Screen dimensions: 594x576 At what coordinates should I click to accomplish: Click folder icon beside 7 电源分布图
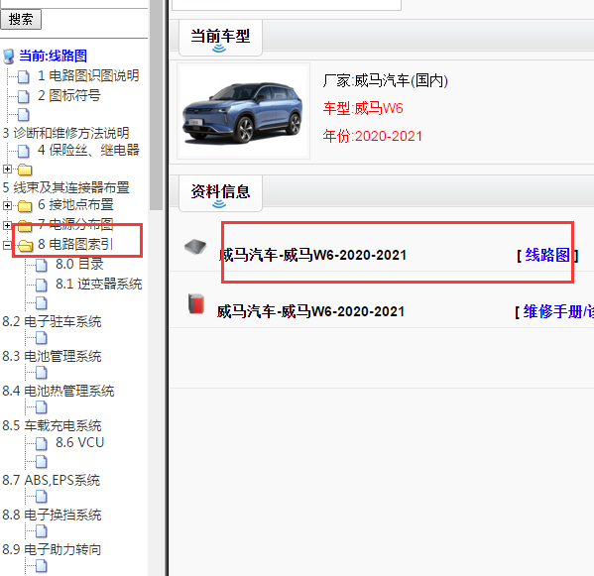click(25, 226)
